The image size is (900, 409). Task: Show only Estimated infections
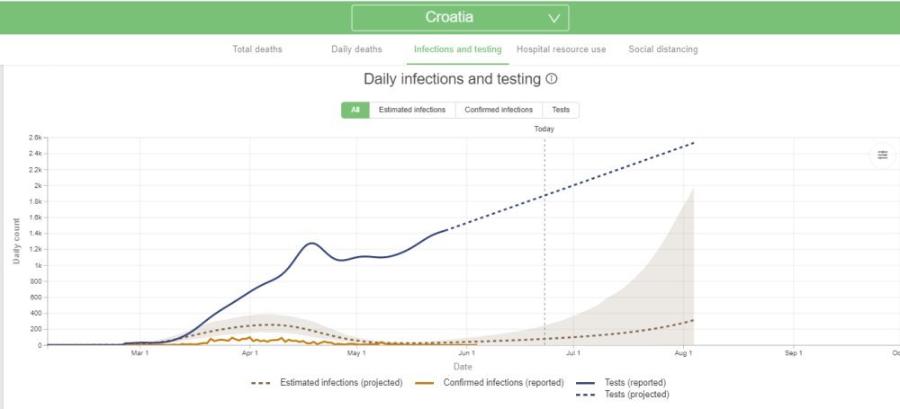pos(411,110)
